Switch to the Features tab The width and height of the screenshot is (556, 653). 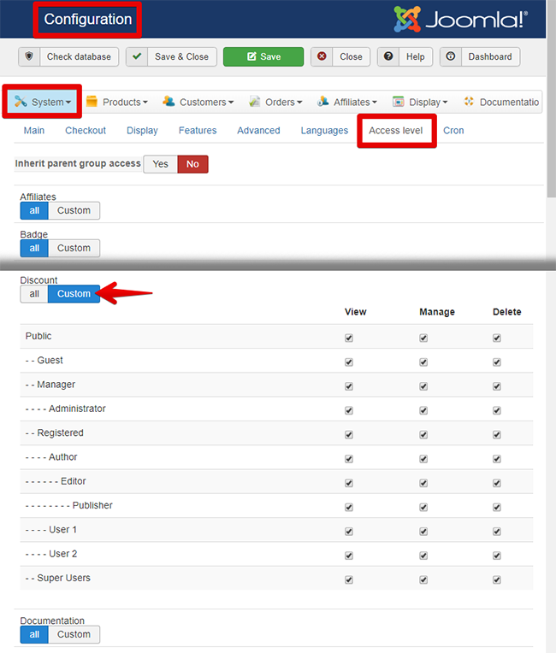point(198,131)
